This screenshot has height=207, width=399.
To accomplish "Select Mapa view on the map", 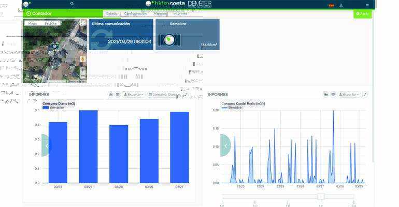I will pyautogui.click(x=32, y=23).
